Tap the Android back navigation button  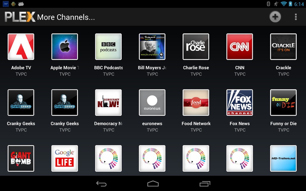tap(101, 184)
